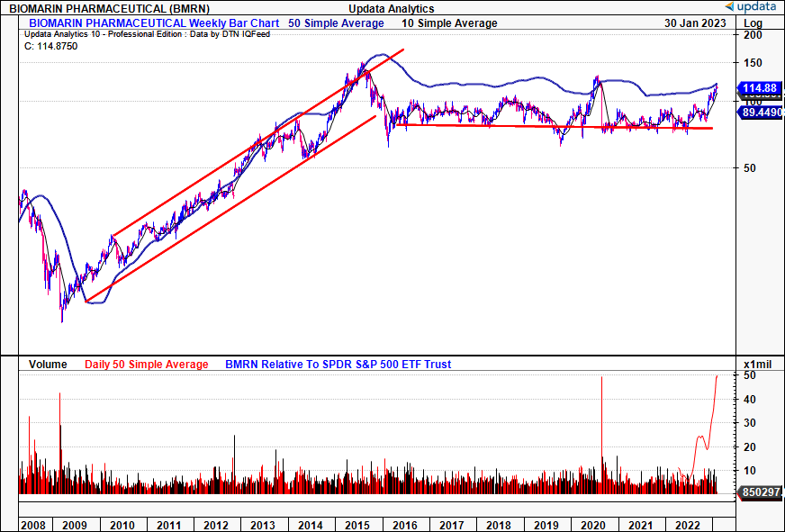785x532 pixels.
Task: Click the 40 volume axis label
Action: tap(750, 400)
